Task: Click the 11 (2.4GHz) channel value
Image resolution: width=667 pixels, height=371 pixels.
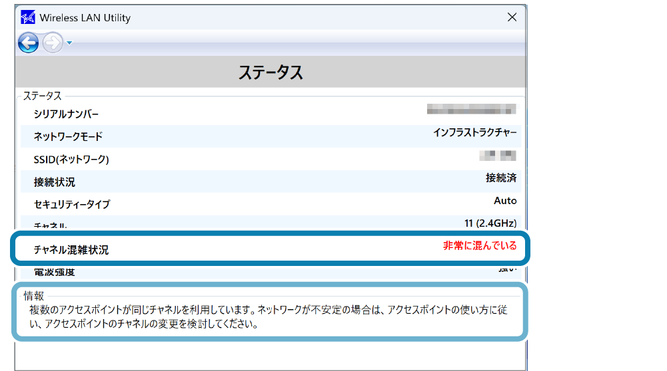Action: 490,223
